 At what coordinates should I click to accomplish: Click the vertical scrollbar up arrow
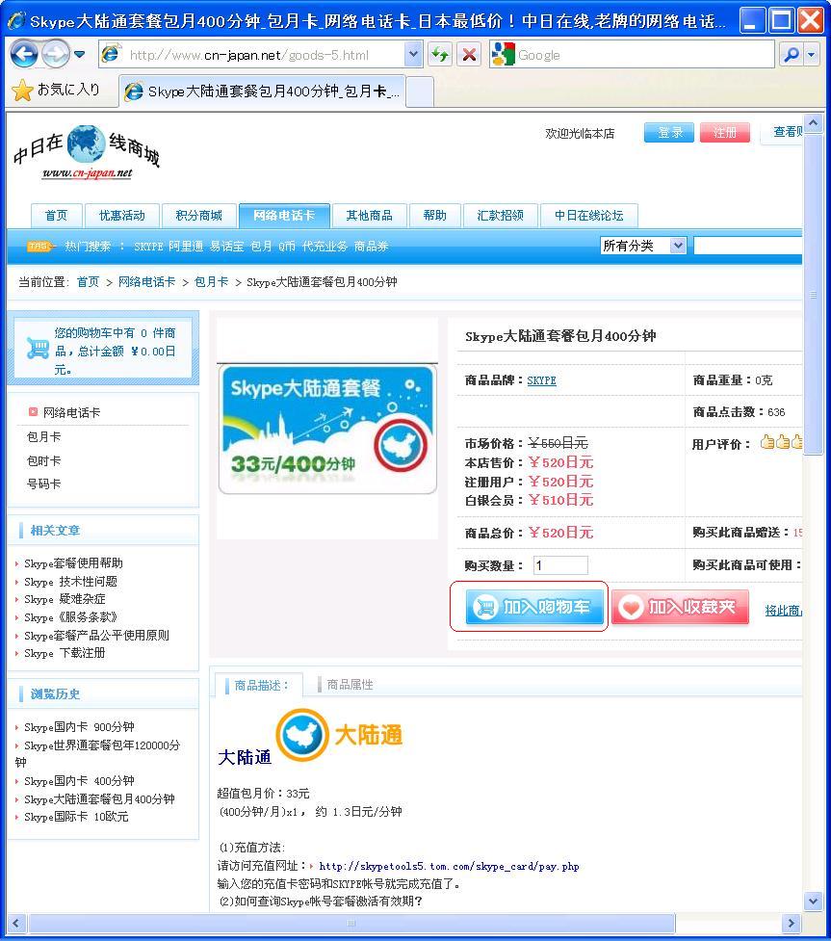point(813,122)
